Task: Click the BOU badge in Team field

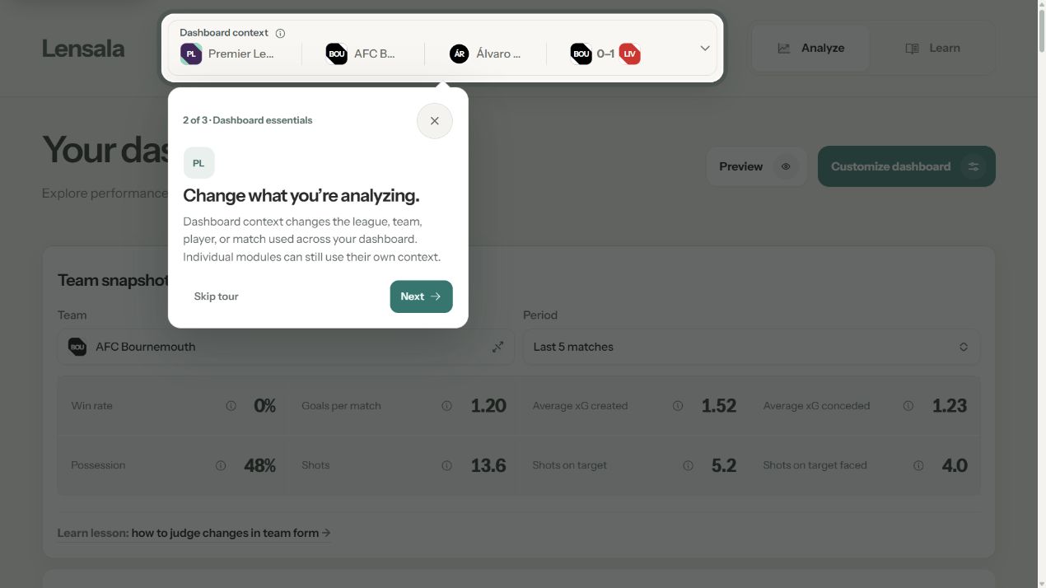Action: 77,347
